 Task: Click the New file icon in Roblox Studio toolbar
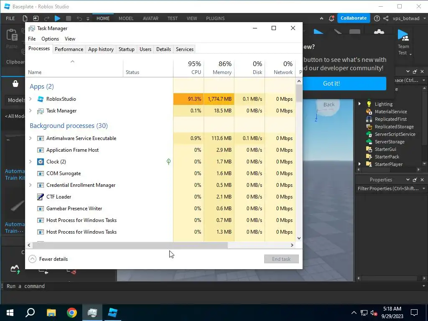[x=25, y=18]
